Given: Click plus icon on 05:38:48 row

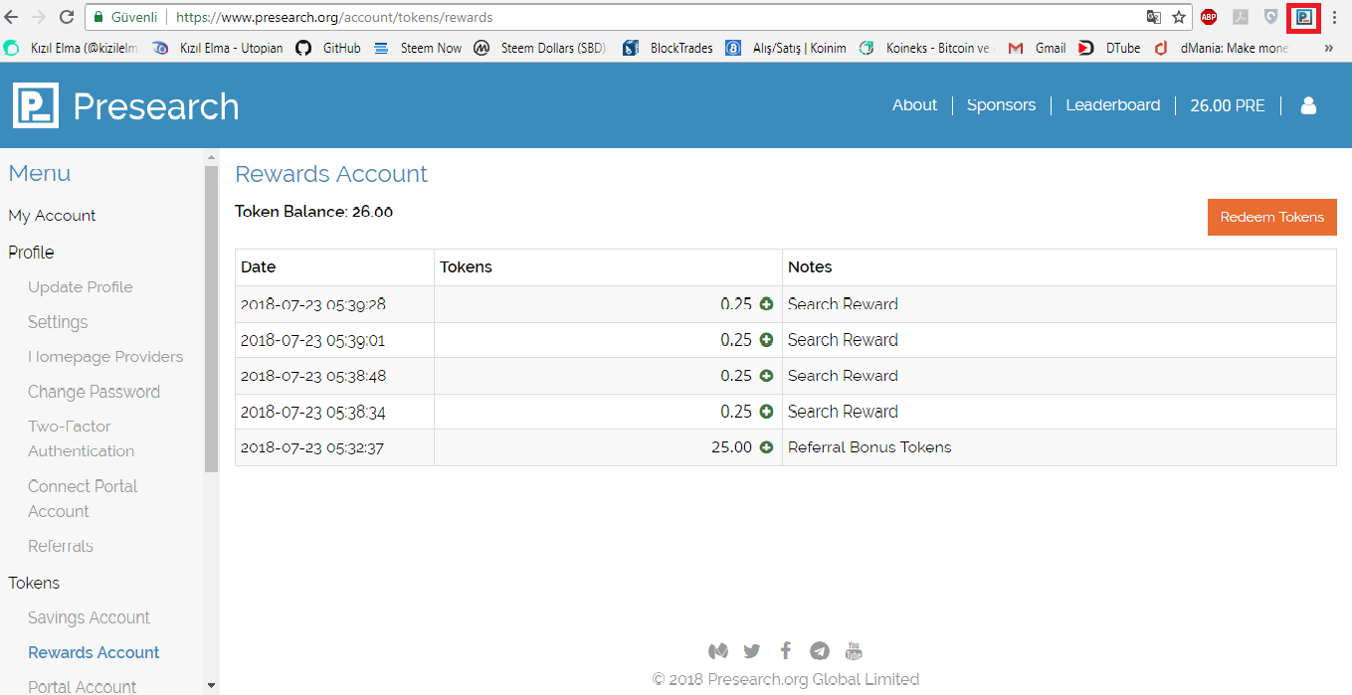Looking at the screenshot, I should pyautogui.click(x=766, y=376).
